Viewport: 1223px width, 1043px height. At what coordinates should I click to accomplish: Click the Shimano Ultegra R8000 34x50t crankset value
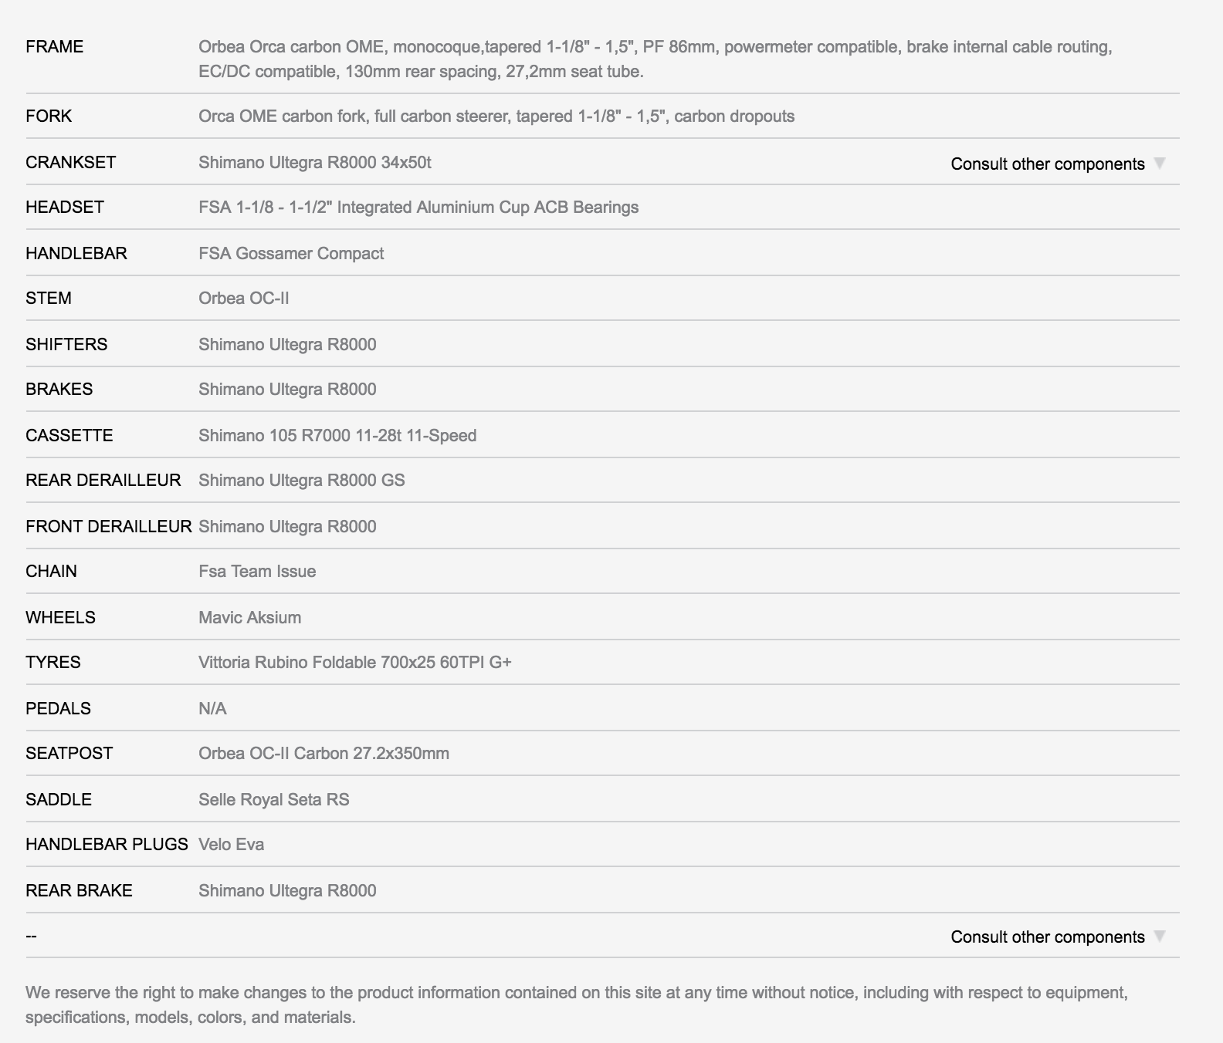[314, 162]
